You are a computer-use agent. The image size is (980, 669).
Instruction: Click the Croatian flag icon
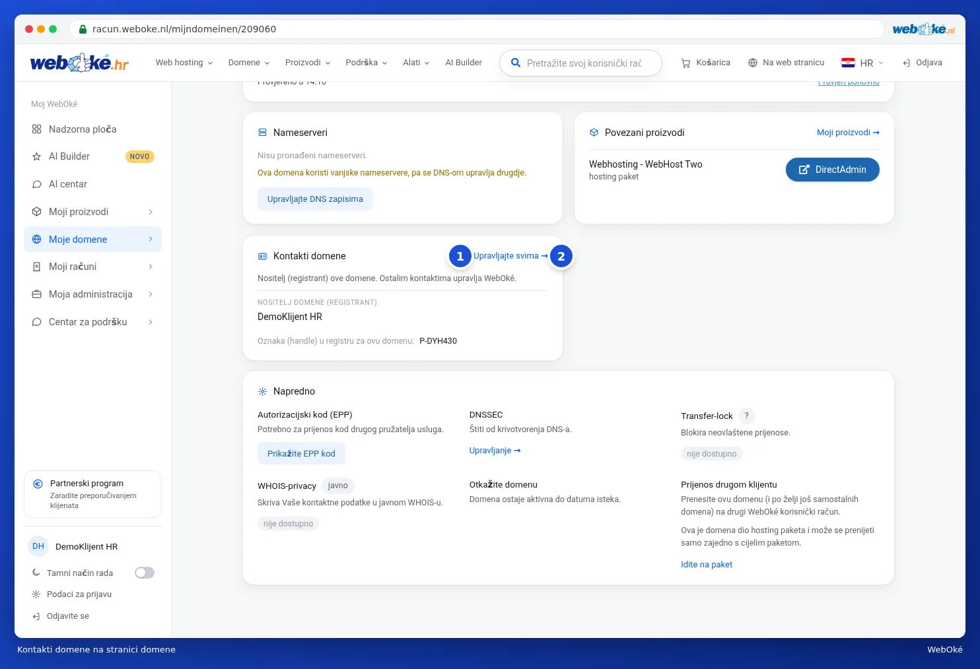[x=848, y=63]
